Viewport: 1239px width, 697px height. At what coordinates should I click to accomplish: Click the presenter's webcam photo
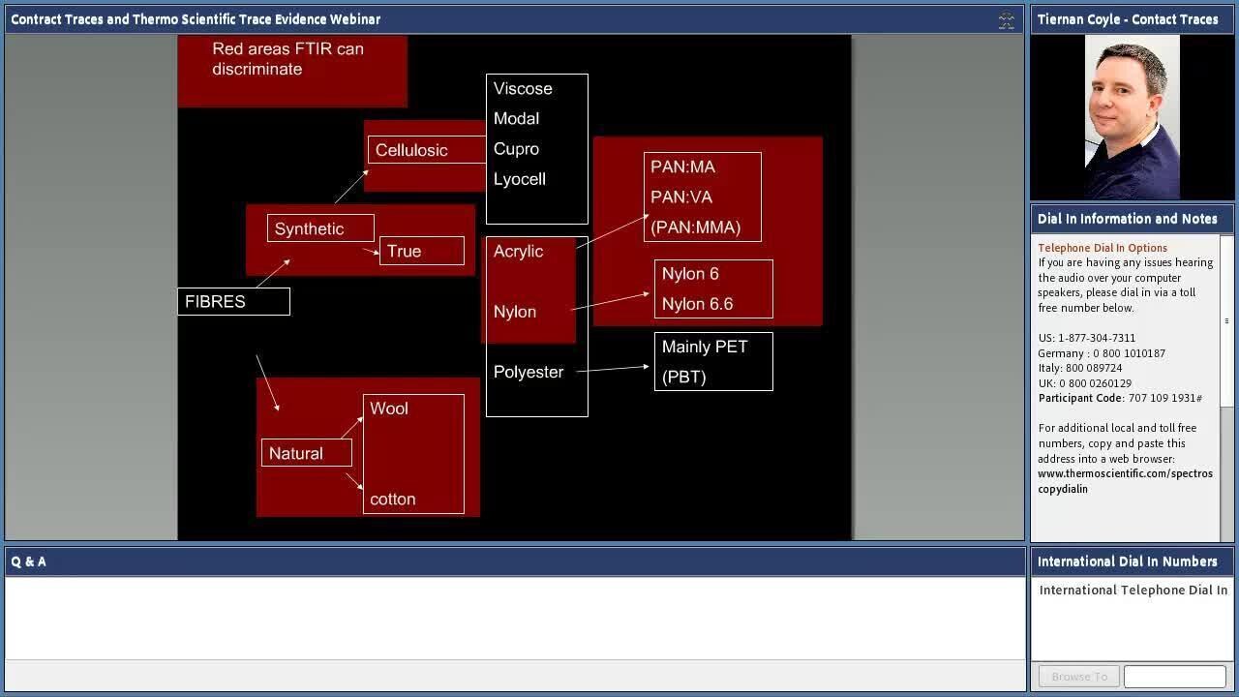(x=1132, y=117)
